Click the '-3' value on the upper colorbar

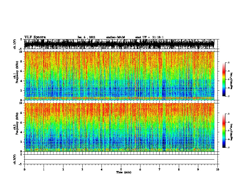pyautogui.click(x=228, y=63)
